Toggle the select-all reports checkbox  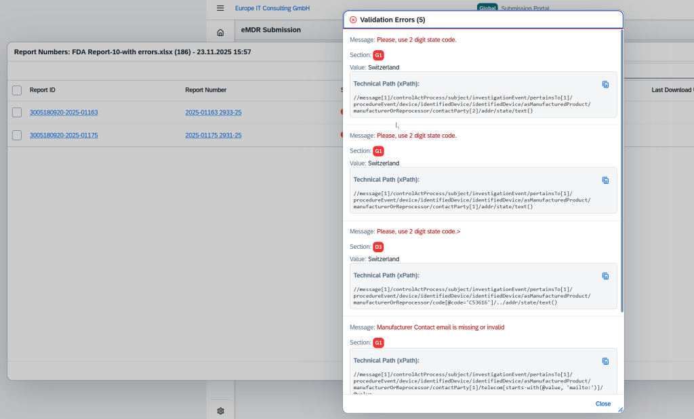(x=17, y=90)
